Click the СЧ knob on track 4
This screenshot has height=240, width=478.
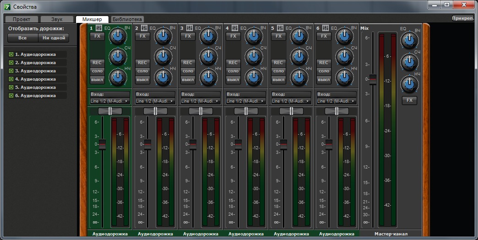click(x=254, y=56)
